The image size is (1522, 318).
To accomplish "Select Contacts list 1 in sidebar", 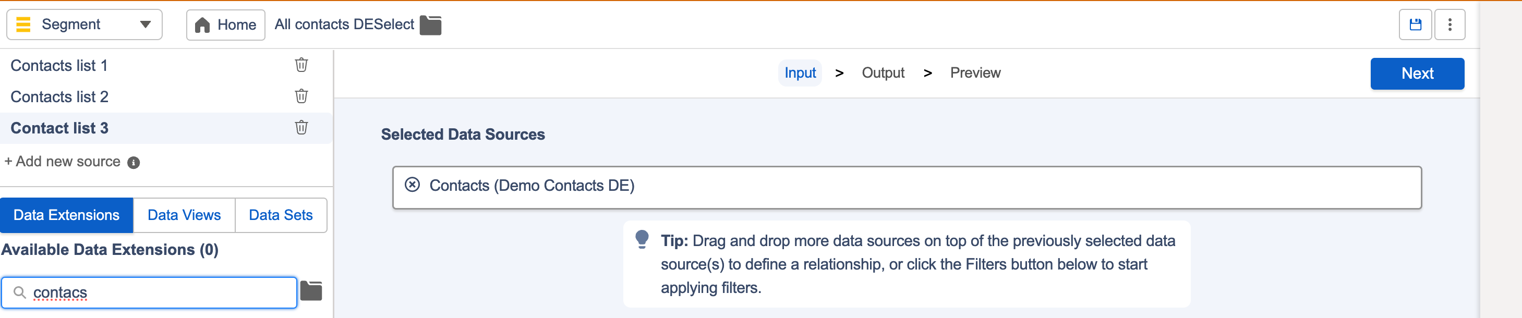I will tap(59, 66).
